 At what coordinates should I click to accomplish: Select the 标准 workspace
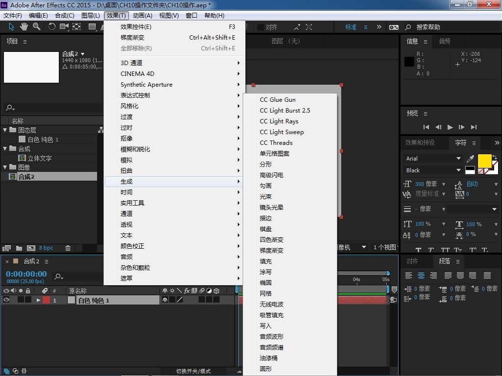(351, 27)
